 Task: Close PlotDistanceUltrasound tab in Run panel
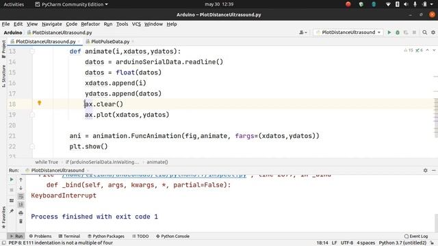pyautogui.click(x=88, y=170)
